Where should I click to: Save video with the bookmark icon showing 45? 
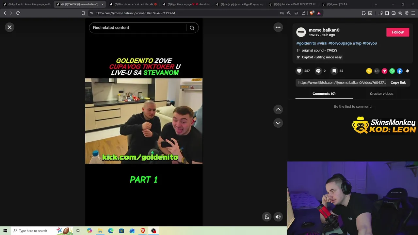[334, 71]
